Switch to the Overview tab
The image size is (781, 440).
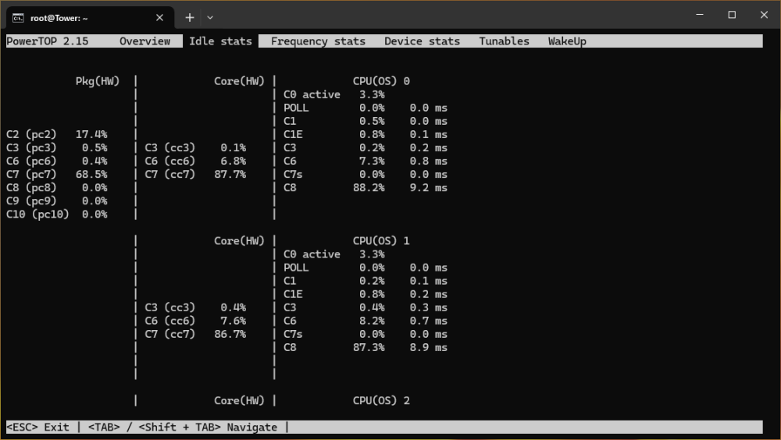click(145, 41)
